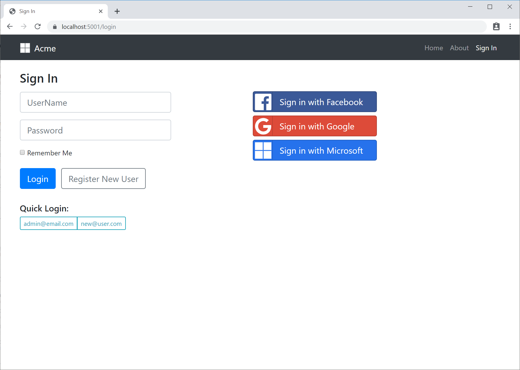Quick login as admin@email.com
This screenshot has height=370, width=520.
[48, 223]
